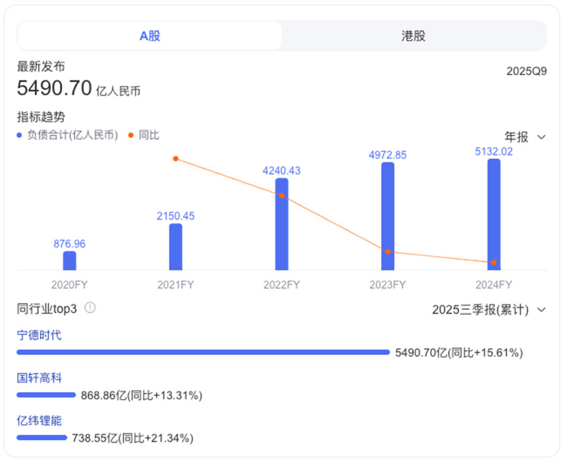Viewport: 566px width, 462px height.
Task: Click the 2024FY axis label
Action: pyautogui.click(x=494, y=285)
